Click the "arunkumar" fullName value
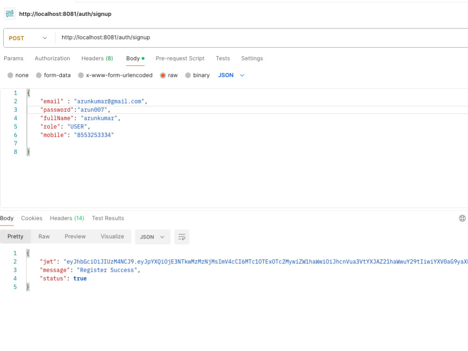 99,118
